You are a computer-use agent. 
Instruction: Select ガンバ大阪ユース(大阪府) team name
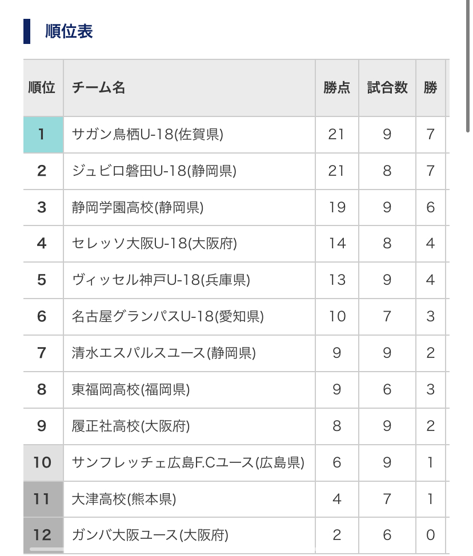tap(150, 535)
